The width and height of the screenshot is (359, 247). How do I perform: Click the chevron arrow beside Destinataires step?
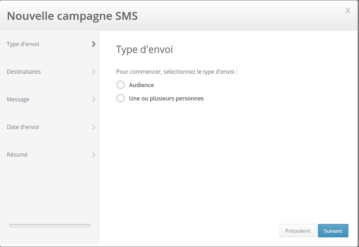[94, 72]
